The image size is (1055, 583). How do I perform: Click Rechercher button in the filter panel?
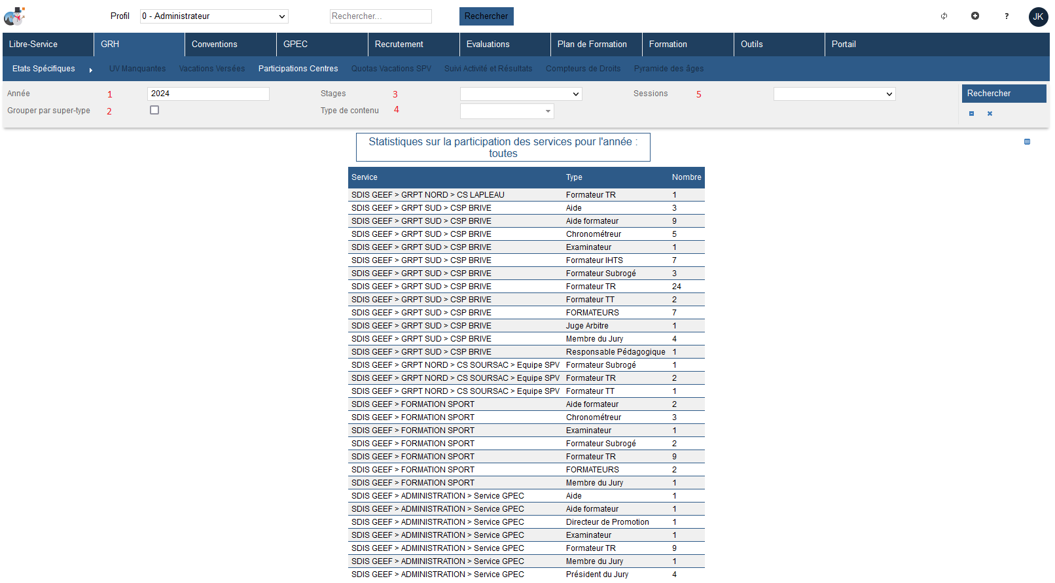(1003, 94)
